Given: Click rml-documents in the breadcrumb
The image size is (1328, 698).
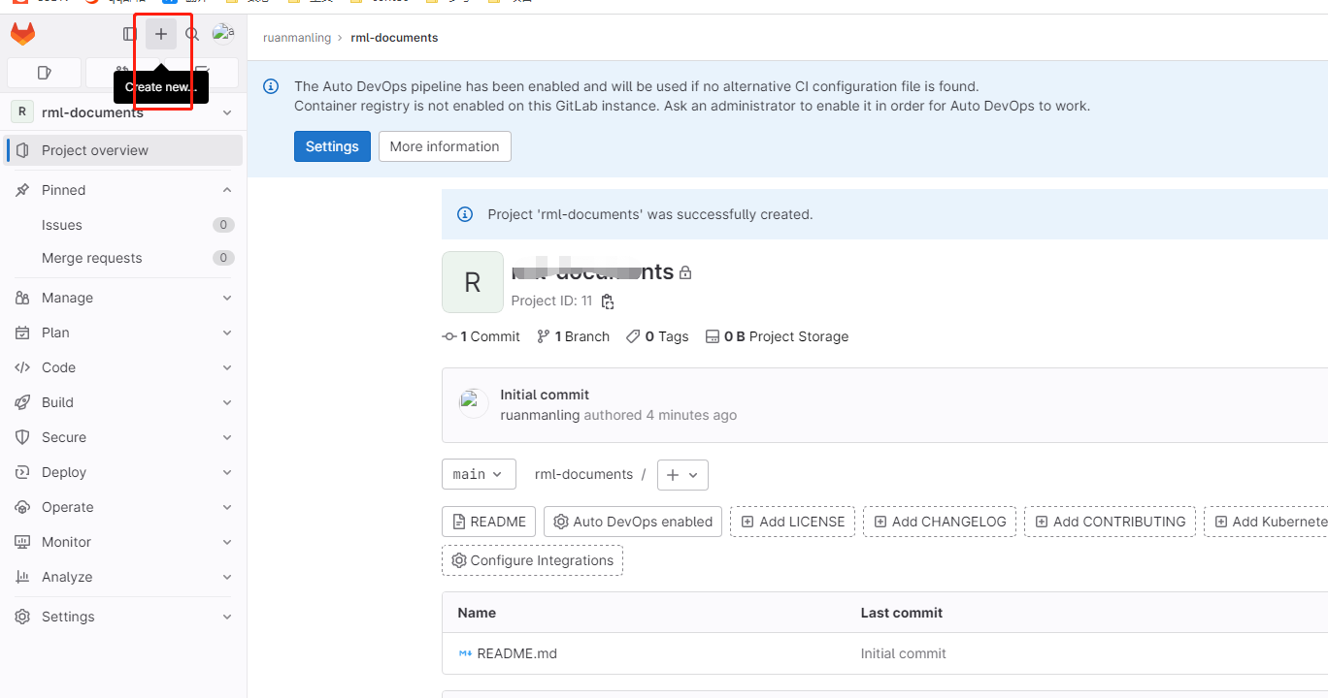Looking at the screenshot, I should coord(394,38).
